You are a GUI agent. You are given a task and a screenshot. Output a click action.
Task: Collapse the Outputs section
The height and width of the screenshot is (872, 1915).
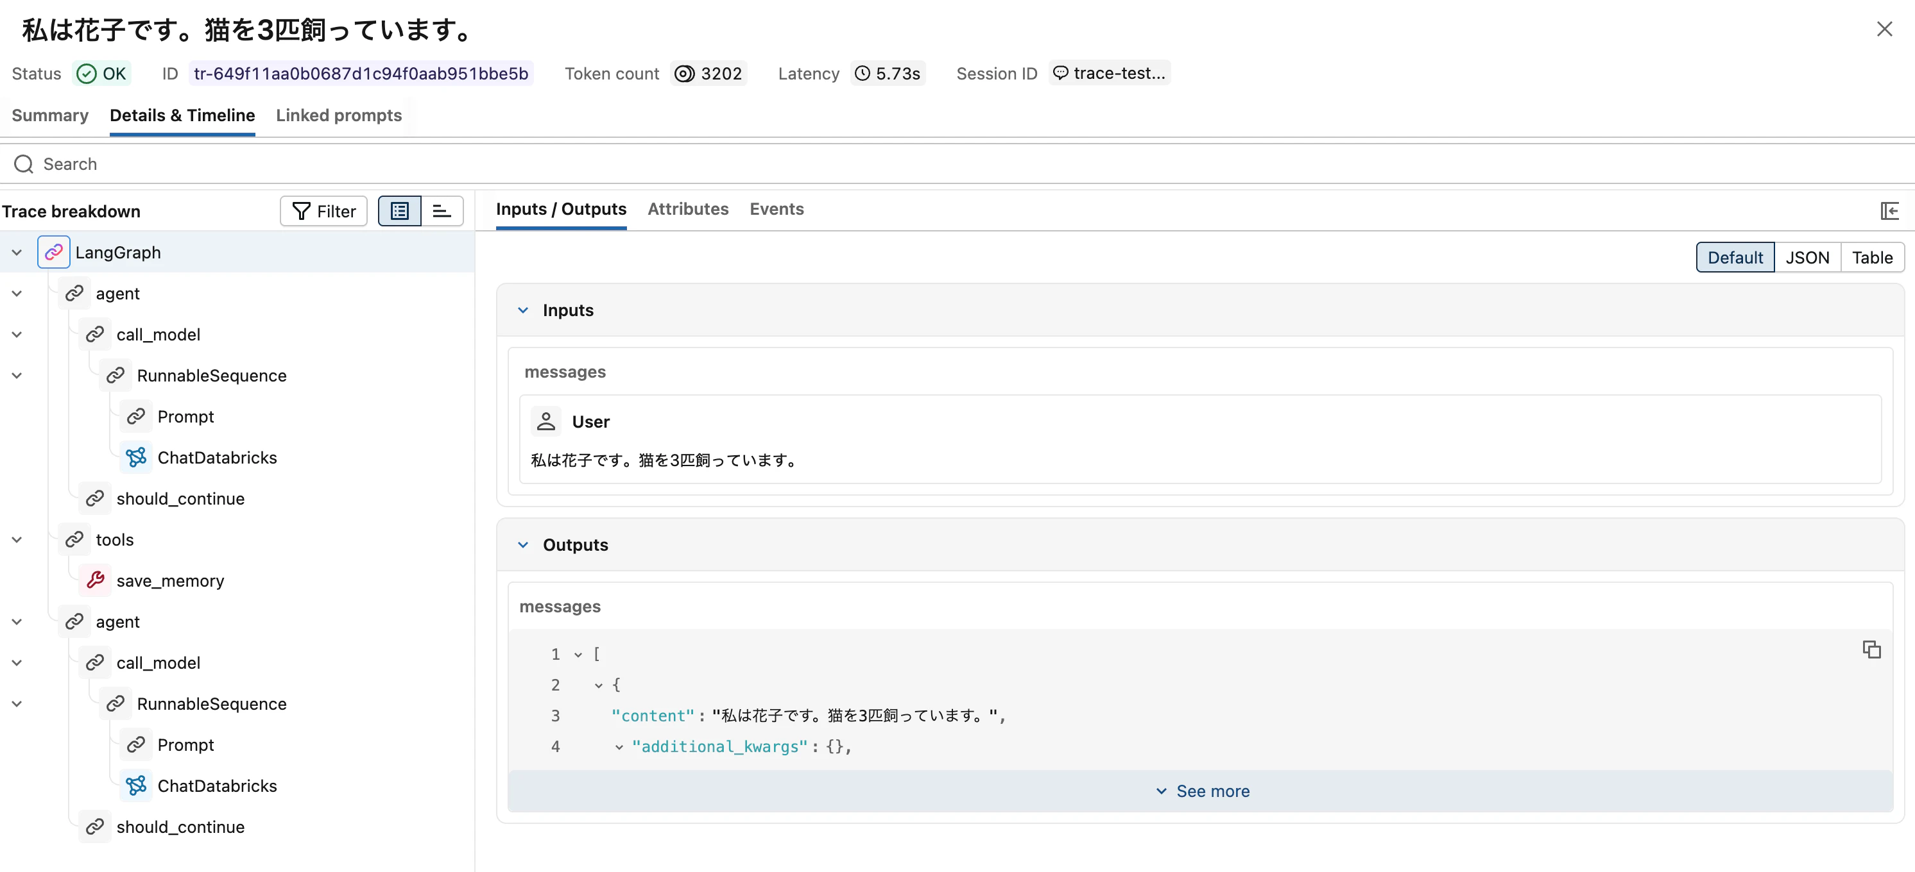(x=524, y=545)
